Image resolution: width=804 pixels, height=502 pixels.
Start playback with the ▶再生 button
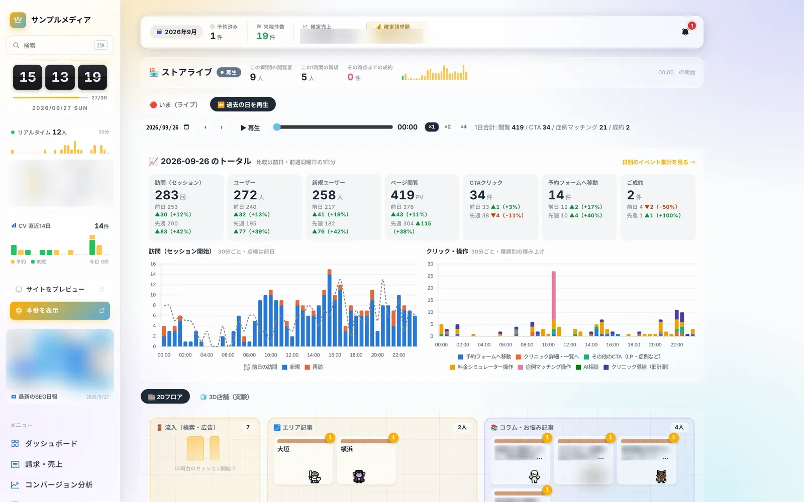pyautogui.click(x=250, y=128)
